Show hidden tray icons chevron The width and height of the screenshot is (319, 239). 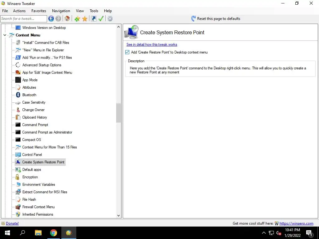click(264, 233)
